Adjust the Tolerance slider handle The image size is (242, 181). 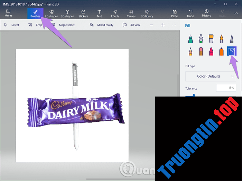[x=194, y=95]
